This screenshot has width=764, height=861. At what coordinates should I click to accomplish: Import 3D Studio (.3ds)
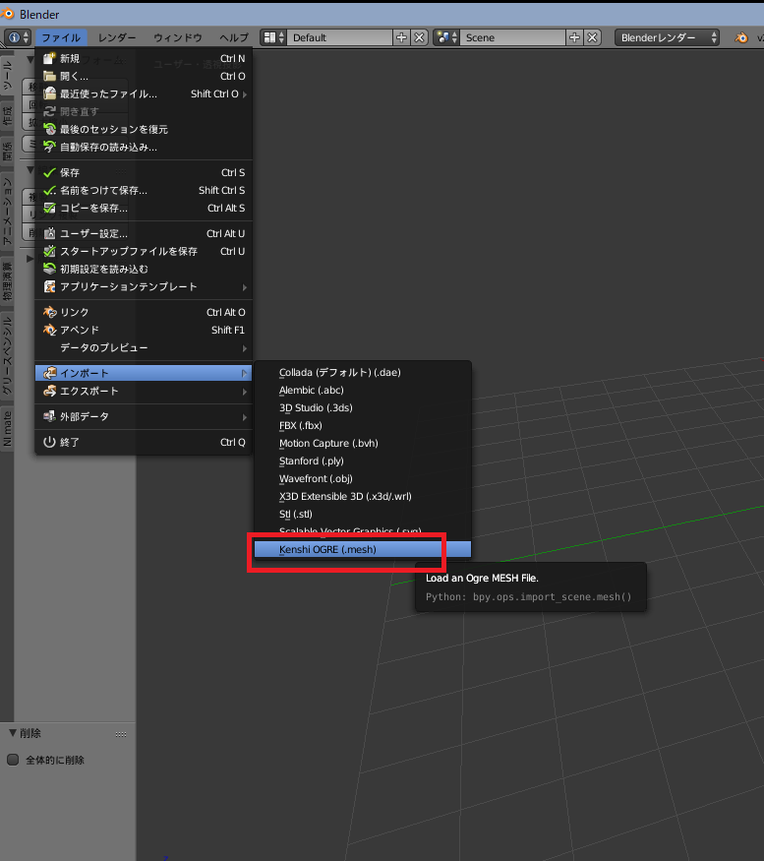click(x=362, y=407)
